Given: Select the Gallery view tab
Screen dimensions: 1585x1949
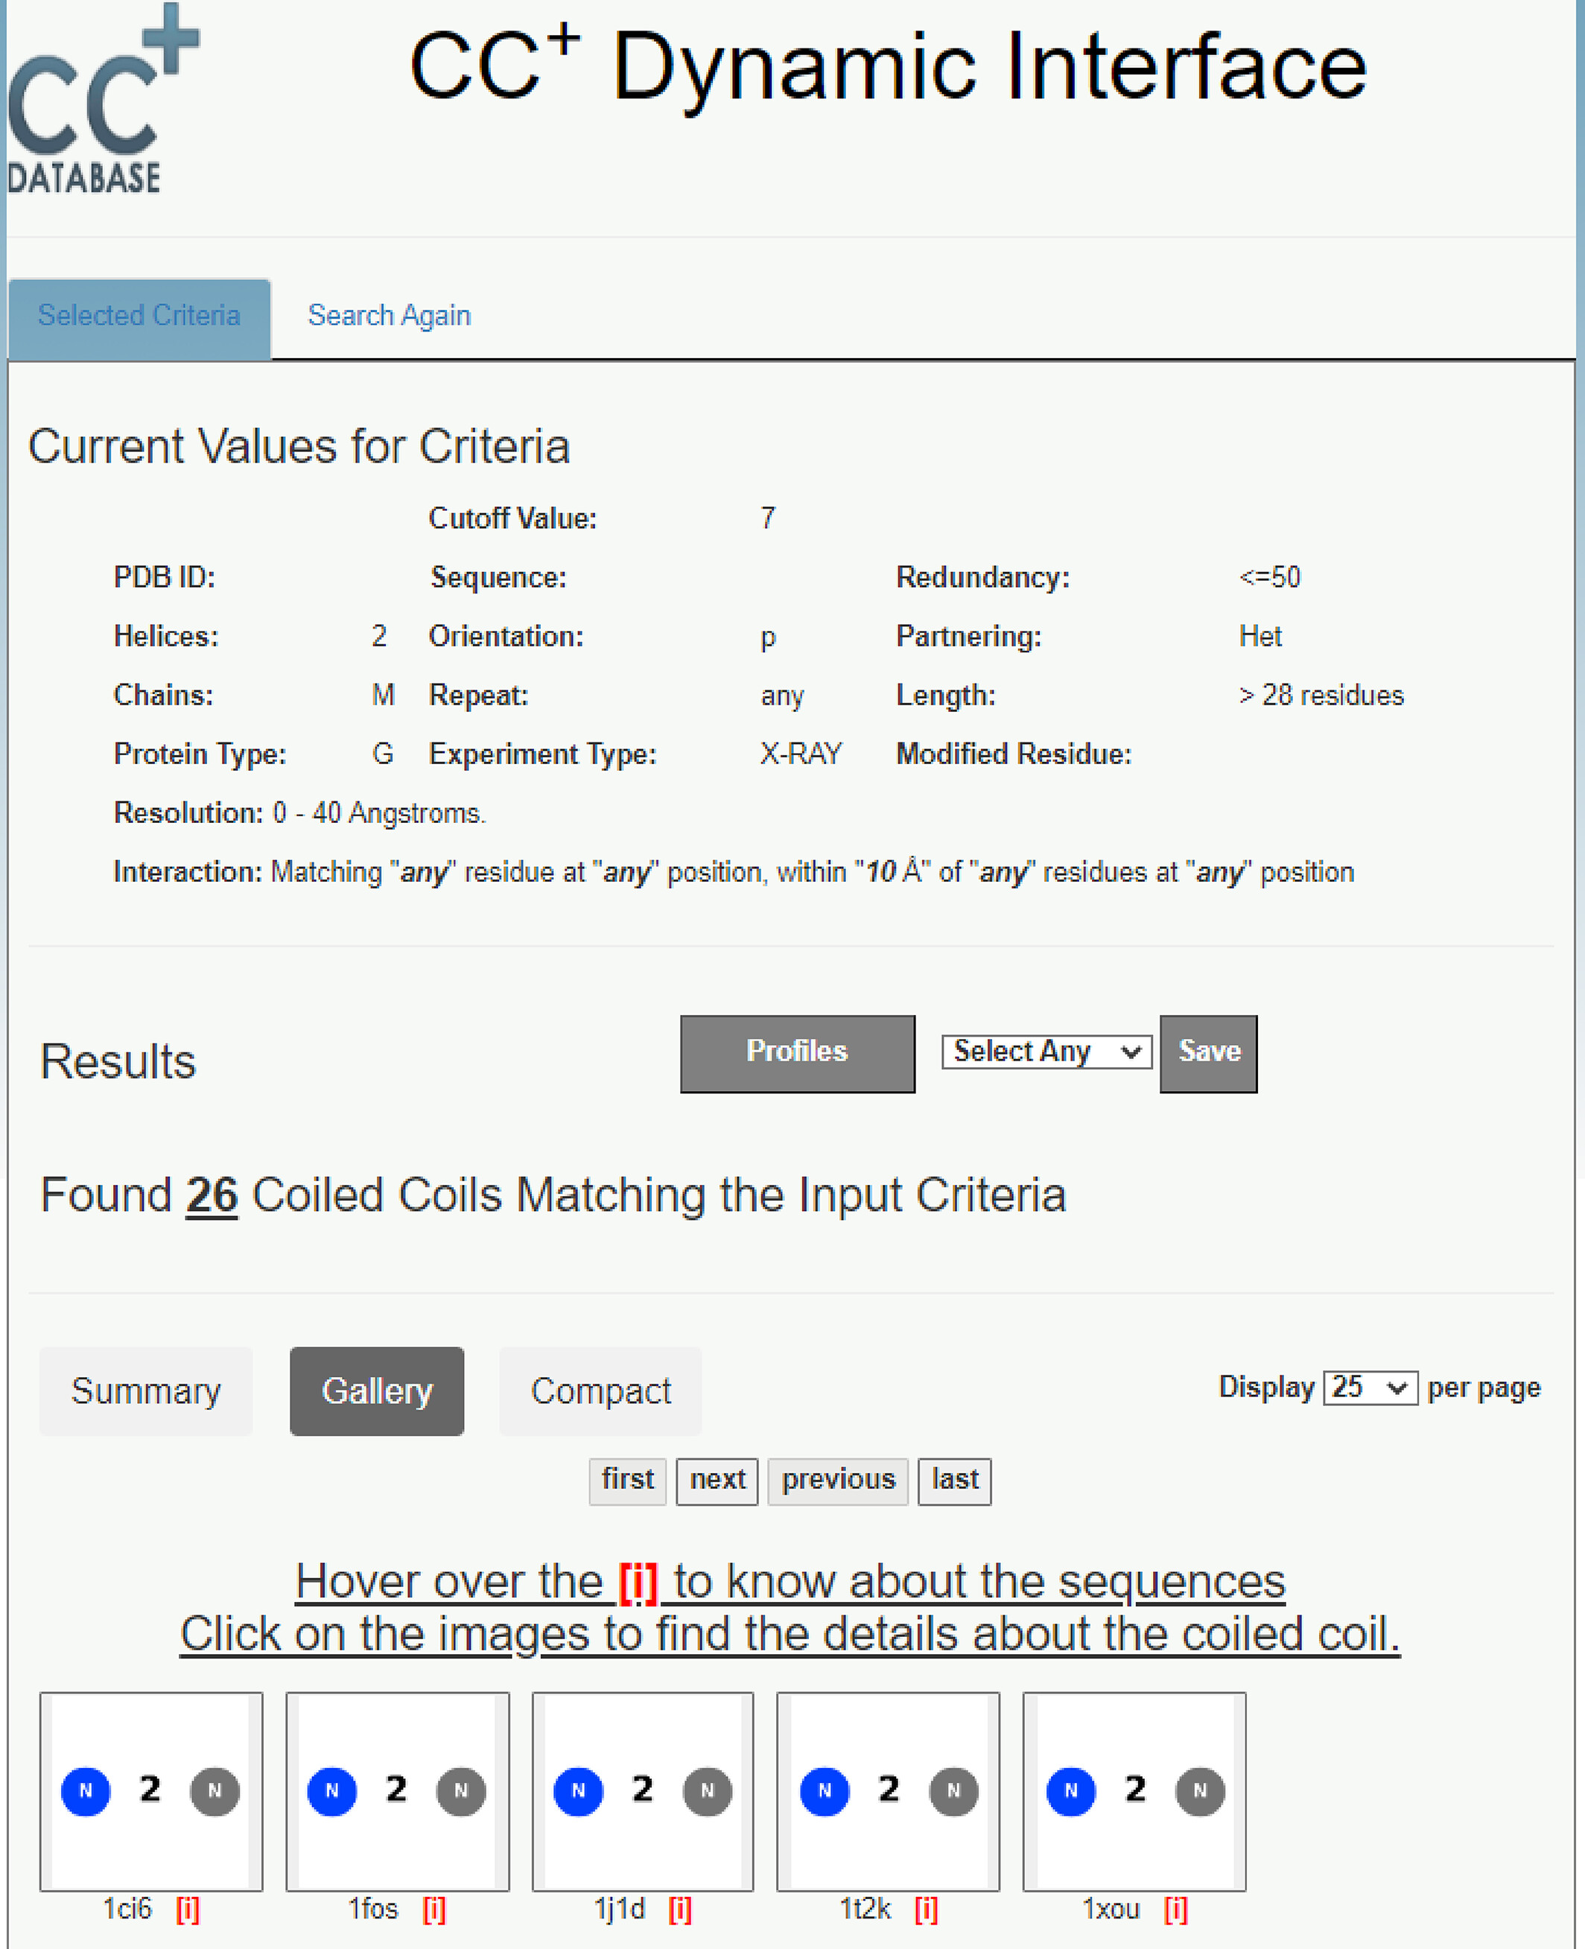Looking at the screenshot, I should click(377, 1390).
